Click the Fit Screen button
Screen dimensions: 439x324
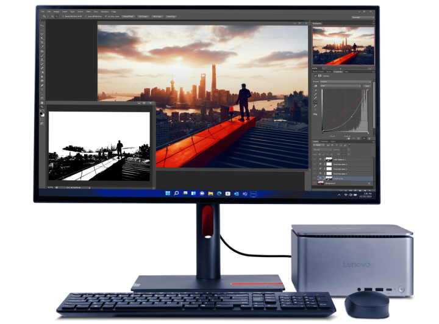click(x=143, y=16)
